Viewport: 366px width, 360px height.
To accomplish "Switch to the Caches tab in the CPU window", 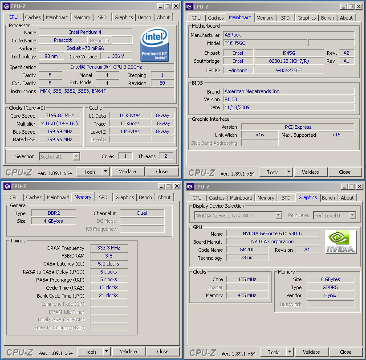I will 33,17.
